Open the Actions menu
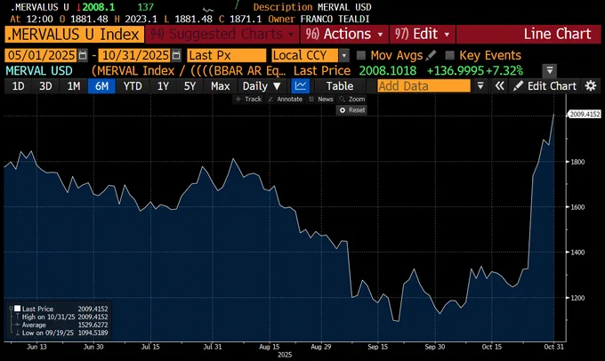 (x=344, y=34)
